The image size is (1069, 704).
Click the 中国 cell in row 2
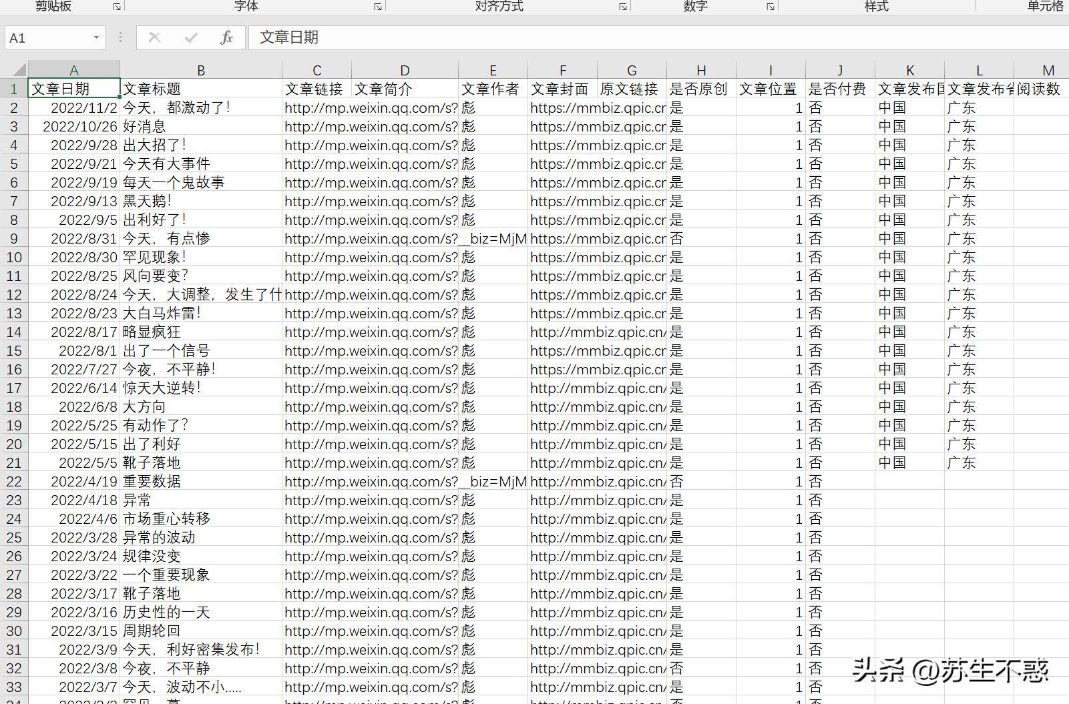(909, 107)
